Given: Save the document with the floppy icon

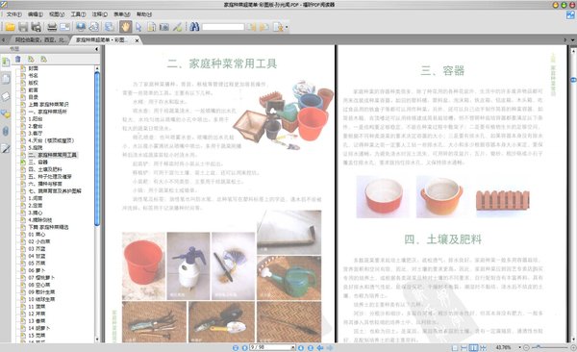Looking at the screenshot, I should [x=23, y=27].
